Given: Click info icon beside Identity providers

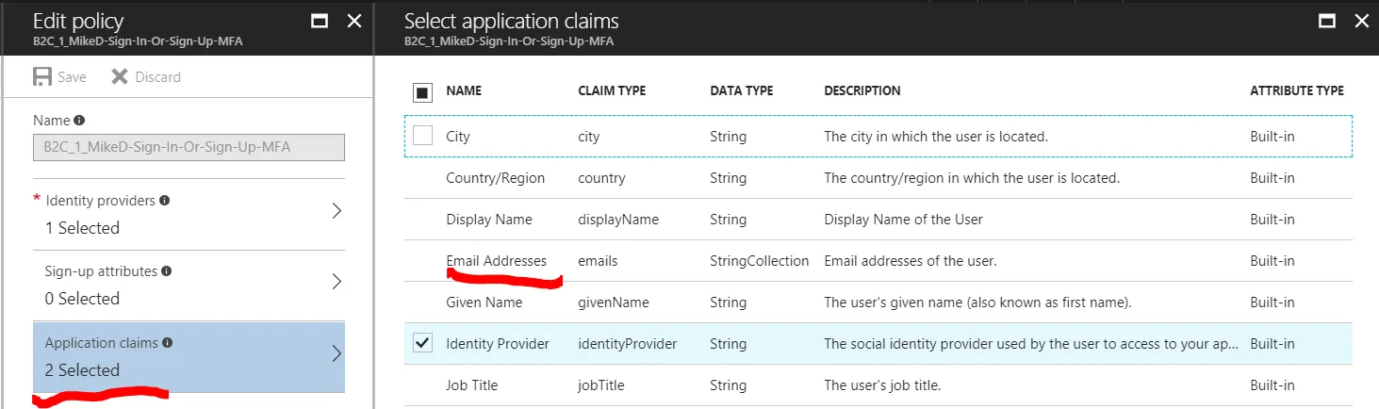Looking at the screenshot, I should point(165,201).
